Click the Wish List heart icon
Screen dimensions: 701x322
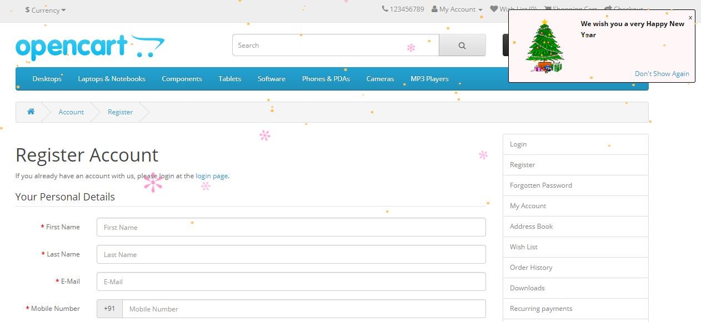pyautogui.click(x=494, y=9)
